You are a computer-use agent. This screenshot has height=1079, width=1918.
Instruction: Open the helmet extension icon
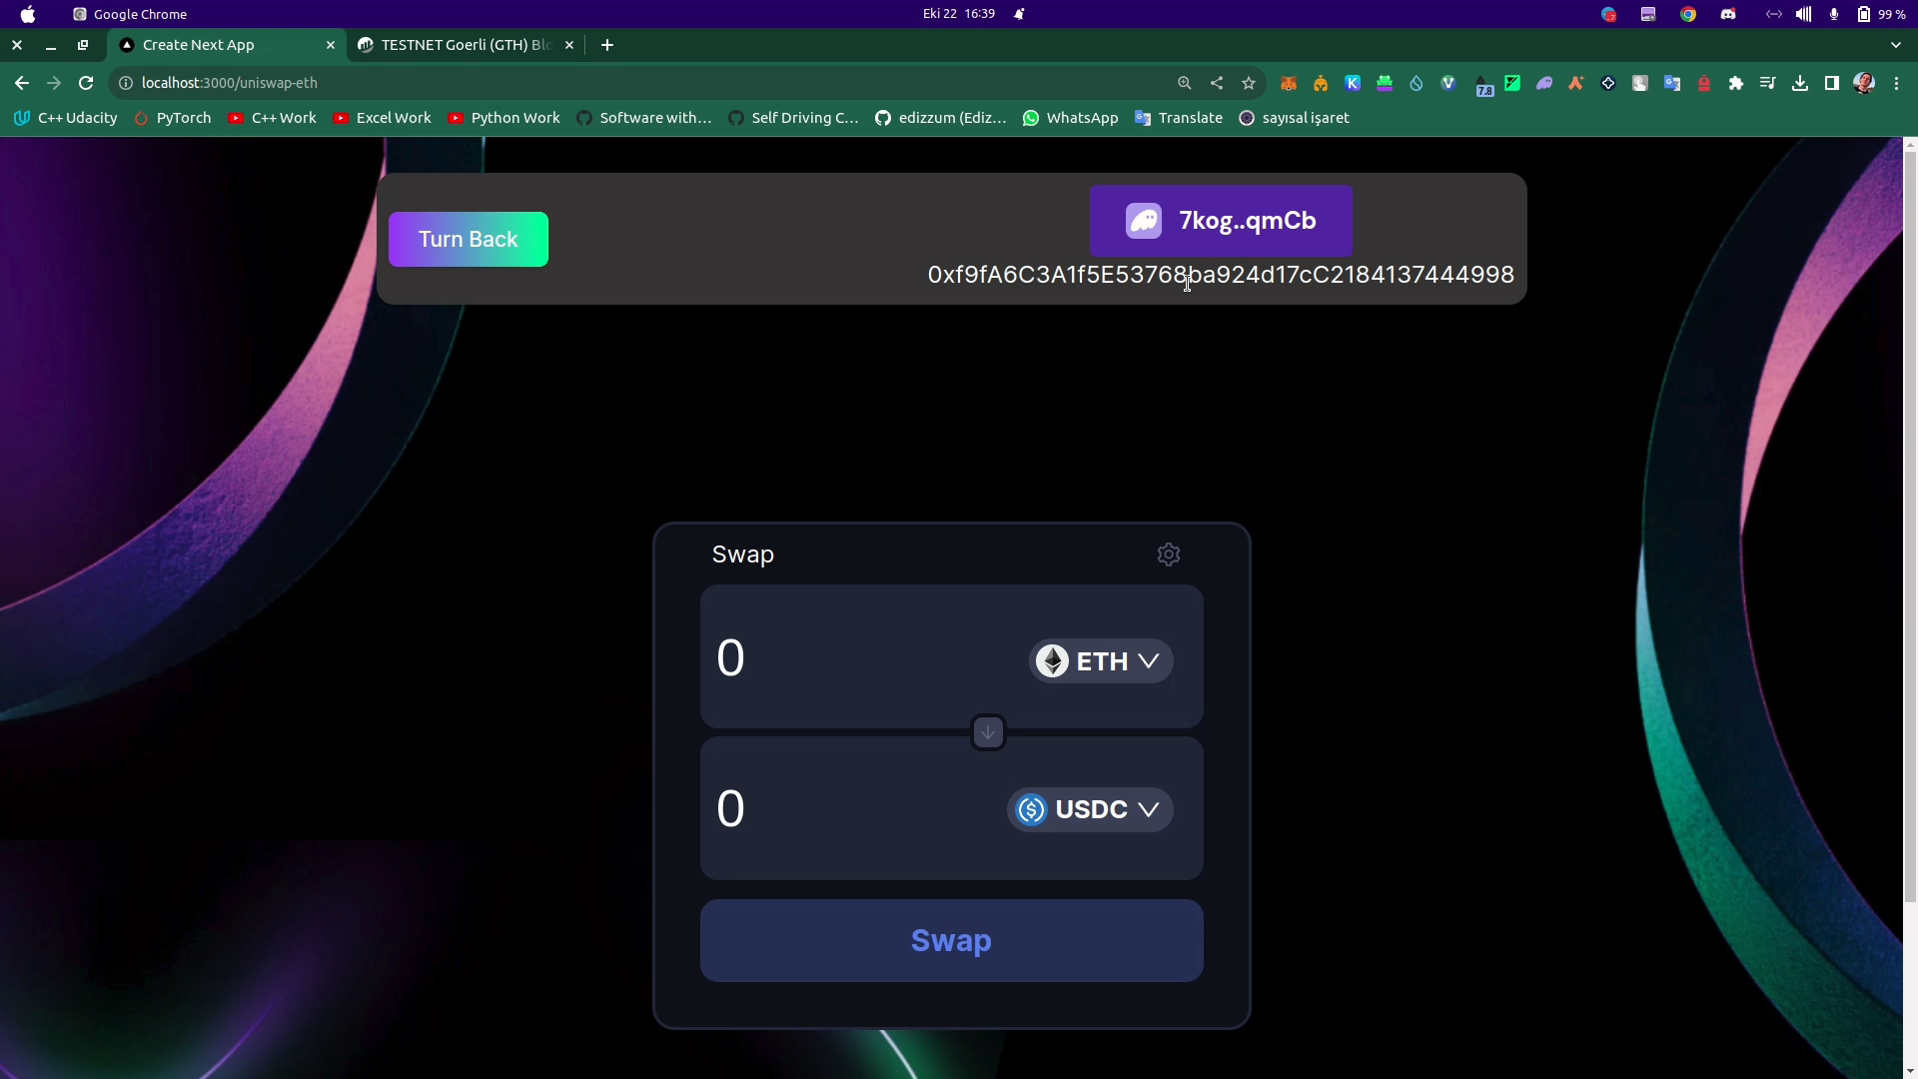(1321, 84)
